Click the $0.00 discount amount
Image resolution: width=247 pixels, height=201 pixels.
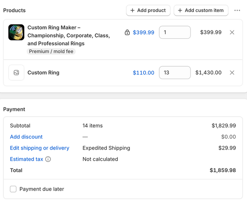228,137
